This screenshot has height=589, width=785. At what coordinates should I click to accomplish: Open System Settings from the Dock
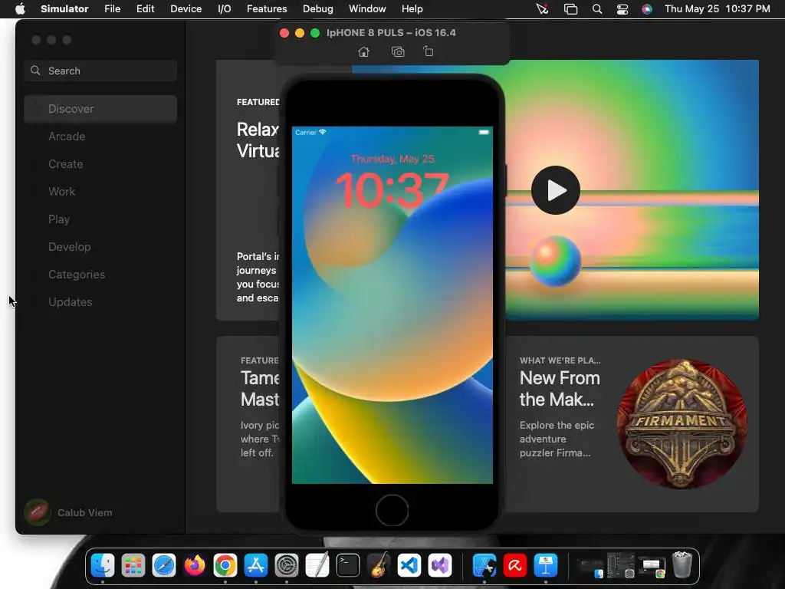point(287,565)
